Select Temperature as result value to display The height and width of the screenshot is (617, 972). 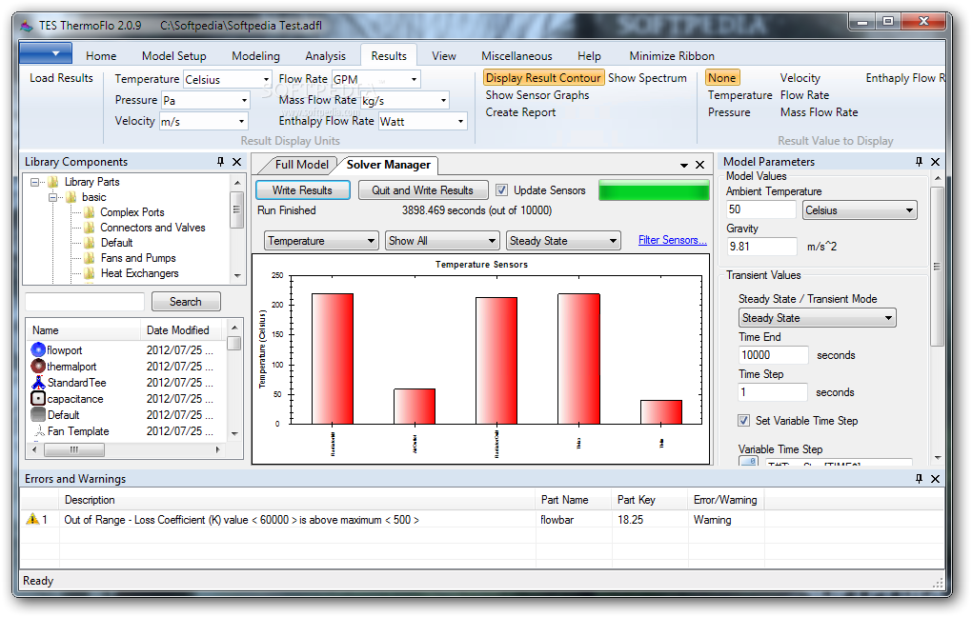click(740, 95)
